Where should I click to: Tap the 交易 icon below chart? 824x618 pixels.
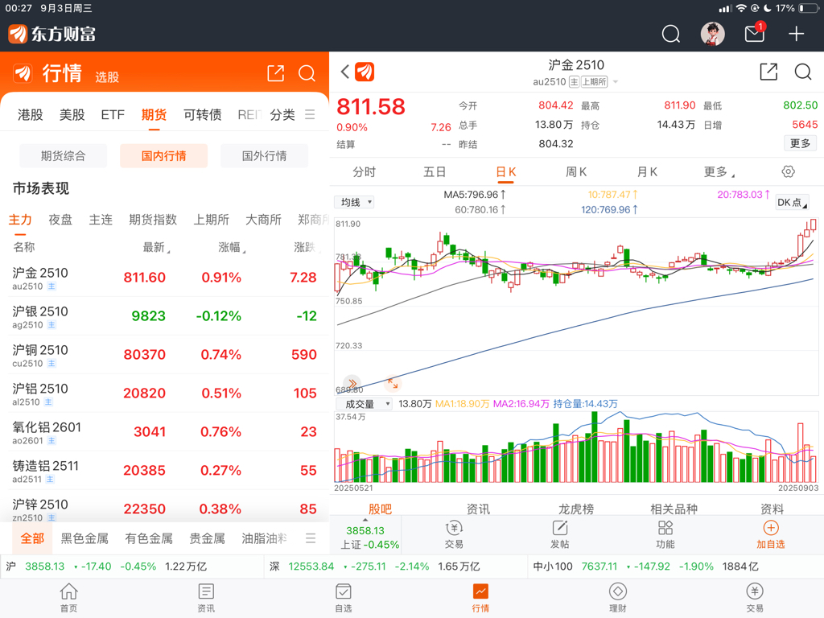coord(454,534)
